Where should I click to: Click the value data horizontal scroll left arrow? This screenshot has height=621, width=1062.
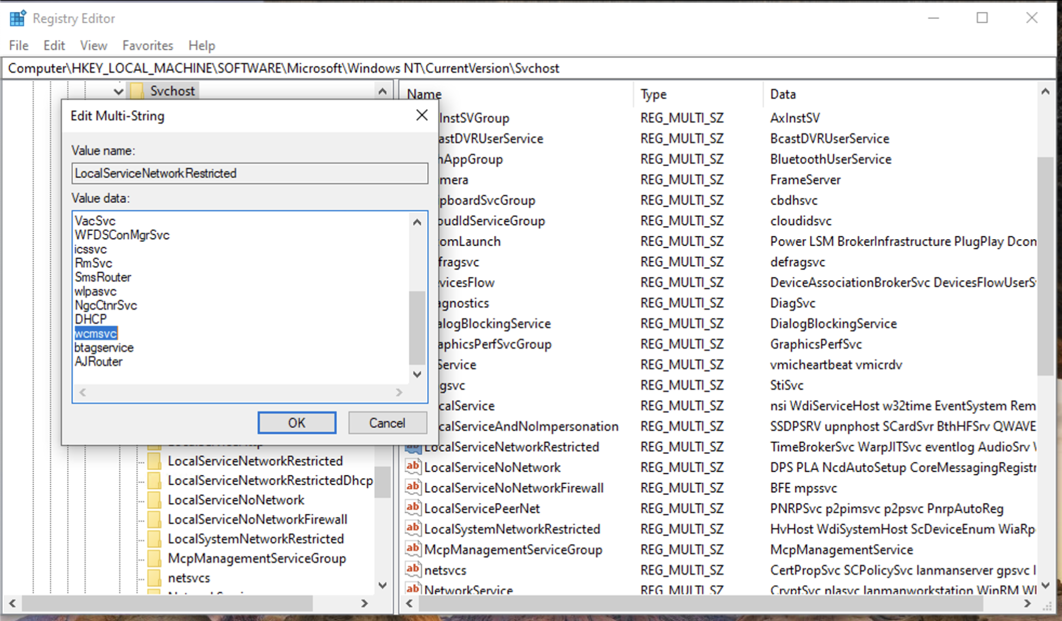83,393
